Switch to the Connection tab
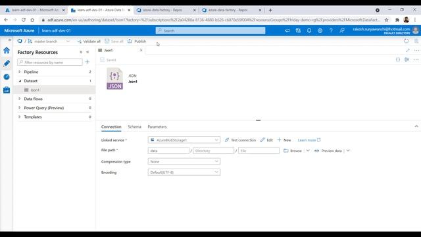 click(x=111, y=127)
